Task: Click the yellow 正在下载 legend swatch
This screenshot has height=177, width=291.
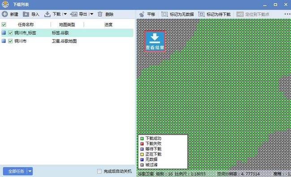Action: [x=142, y=154]
